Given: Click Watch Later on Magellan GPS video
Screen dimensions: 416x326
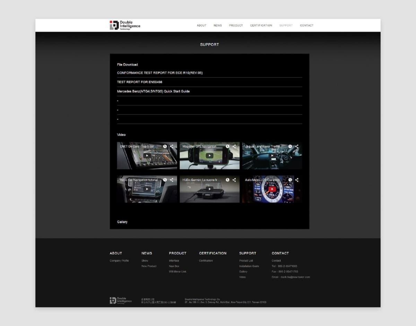Looking at the screenshot, I should pyautogui.click(x=227, y=147).
